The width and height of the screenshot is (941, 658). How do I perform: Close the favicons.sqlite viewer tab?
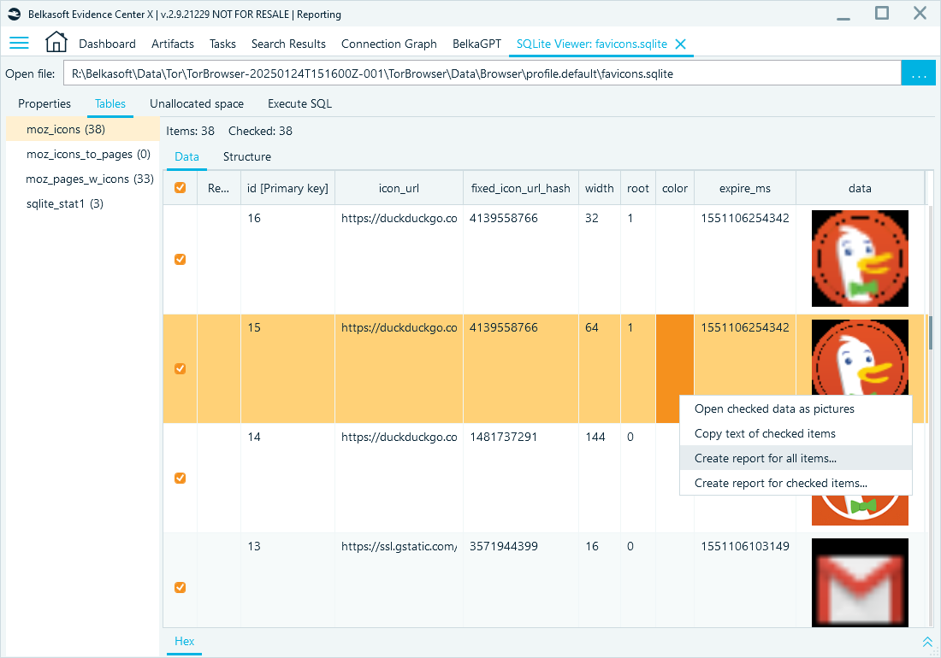(681, 44)
